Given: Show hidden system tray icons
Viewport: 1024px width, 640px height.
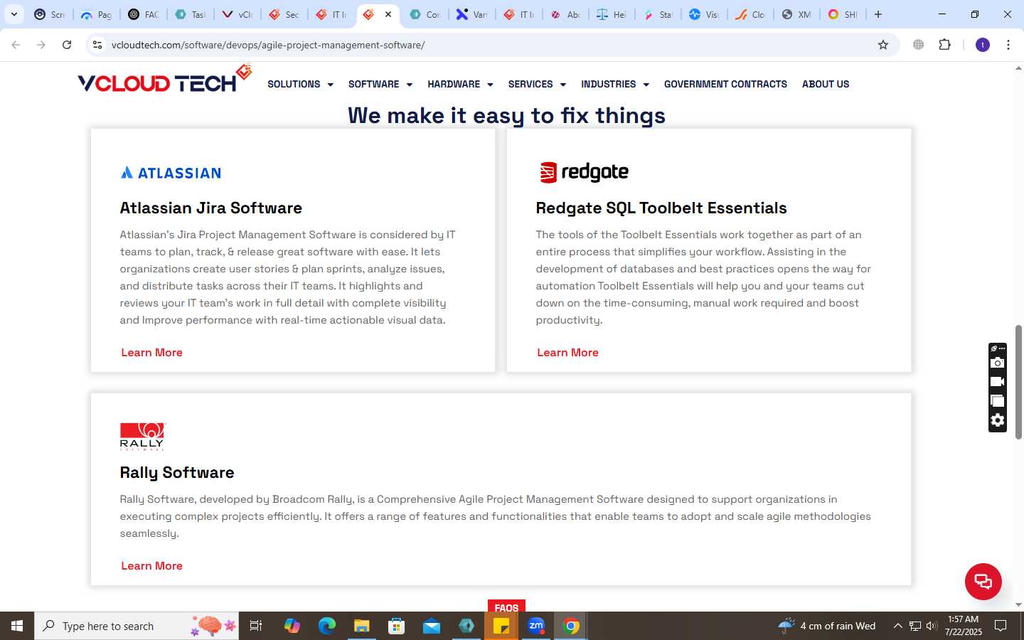Looking at the screenshot, I should pos(897,626).
